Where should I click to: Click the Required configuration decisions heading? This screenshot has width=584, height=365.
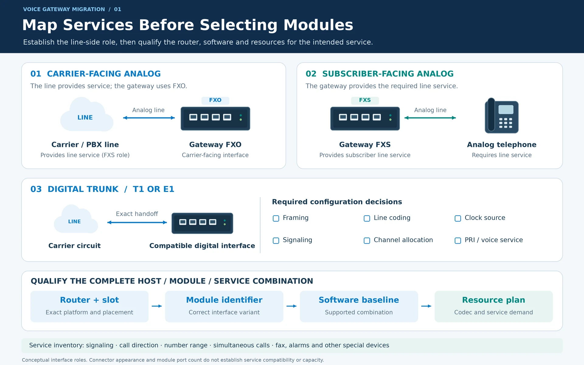pos(337,202)
